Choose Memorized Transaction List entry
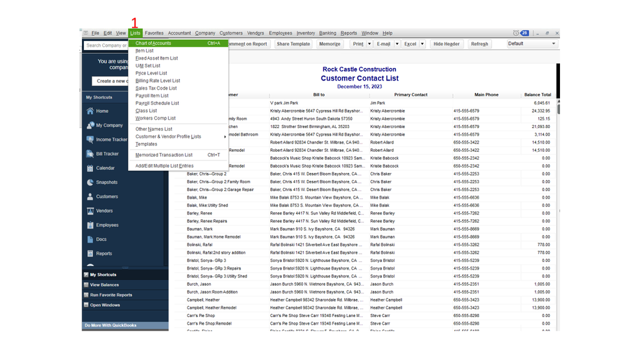This screenshot has width=640, height=360. pos(178,155)
